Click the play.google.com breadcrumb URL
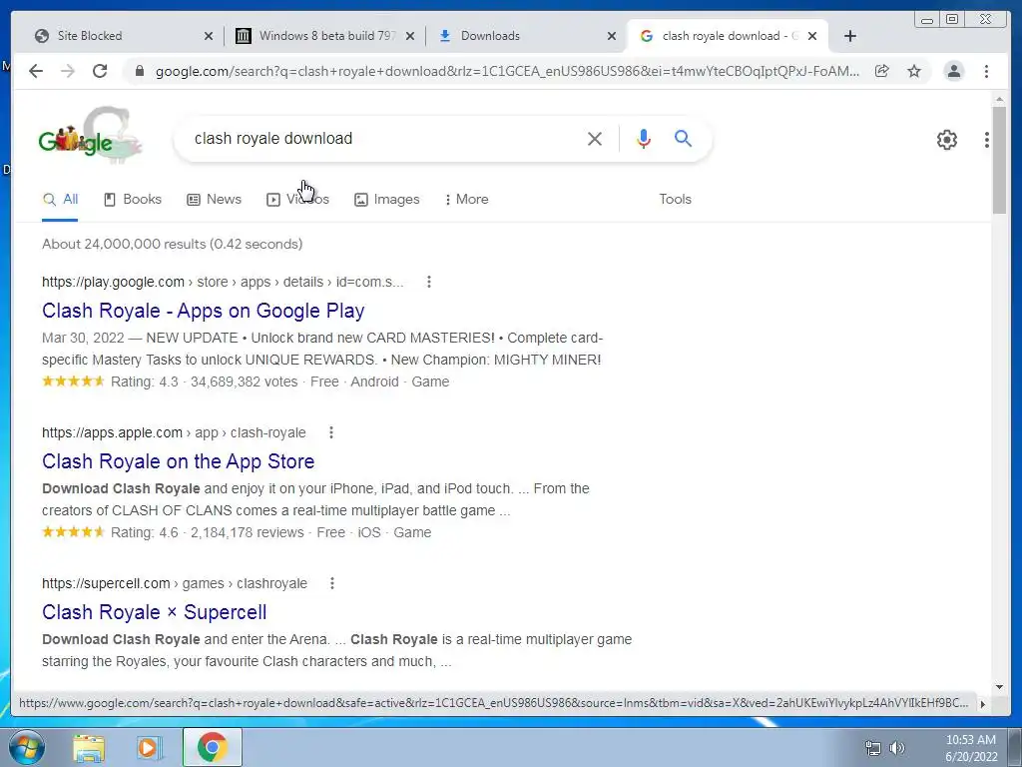Screen dimensions: 1022x767 coord(223,282)
